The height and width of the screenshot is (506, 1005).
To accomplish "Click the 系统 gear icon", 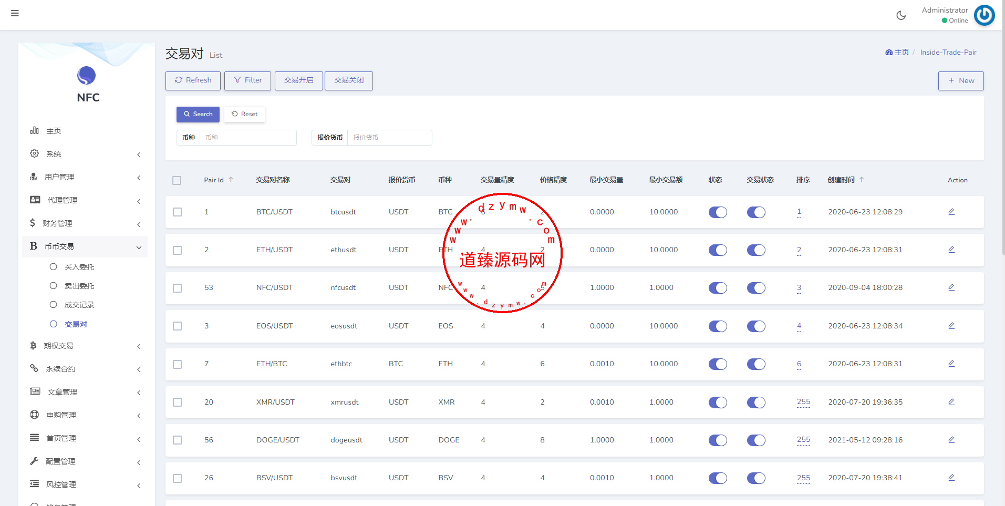I will click(34, 153).
